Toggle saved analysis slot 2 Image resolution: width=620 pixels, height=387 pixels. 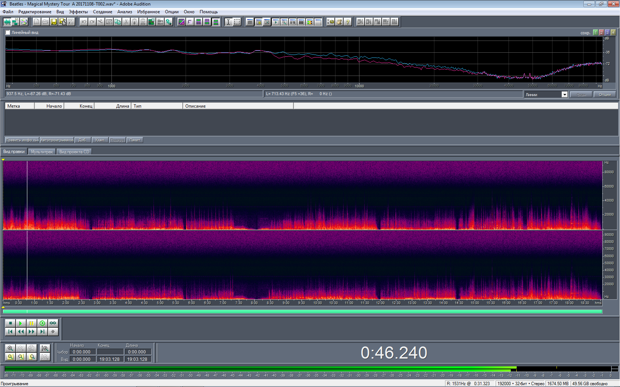[601, 32]
